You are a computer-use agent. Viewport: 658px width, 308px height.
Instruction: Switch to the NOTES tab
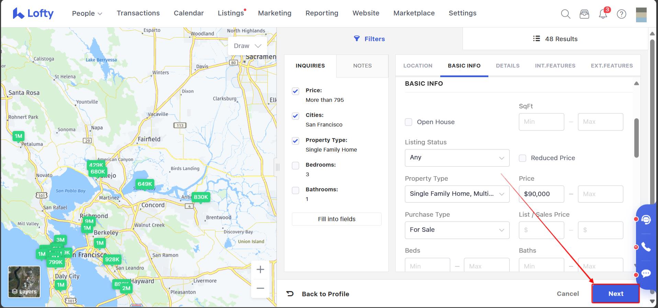[x=362, y=66]
